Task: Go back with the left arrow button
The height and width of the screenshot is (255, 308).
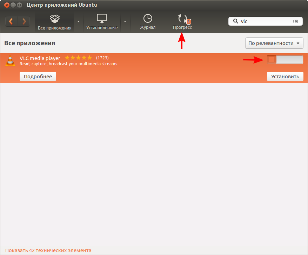Action: click(x=11, y=21)
